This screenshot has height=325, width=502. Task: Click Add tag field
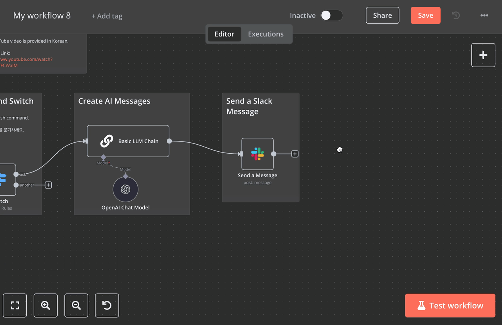click(x=107, y=16)
